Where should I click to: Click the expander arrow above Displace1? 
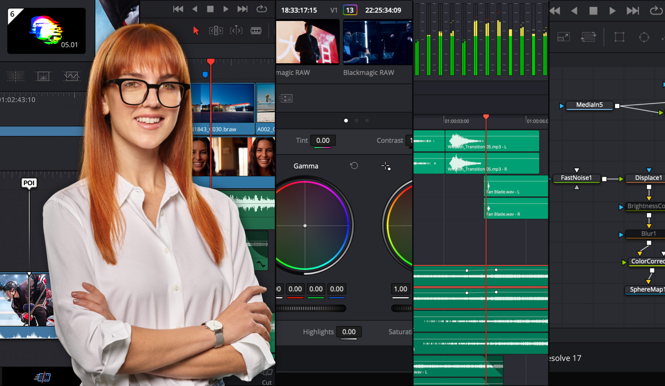[649, 170]
